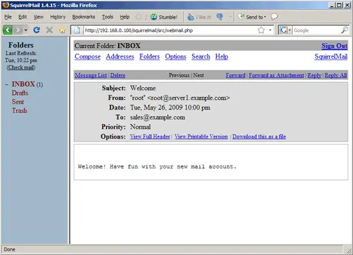Viewport: 353px width, 255px height.
Task: Click View Full Header
Action: (150, 136)
